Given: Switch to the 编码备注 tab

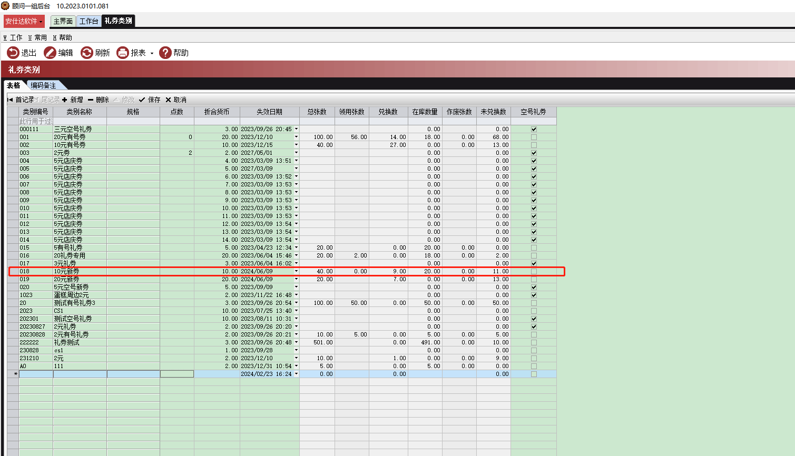Looking at the screenshot, I should click(x=44, y=85).
